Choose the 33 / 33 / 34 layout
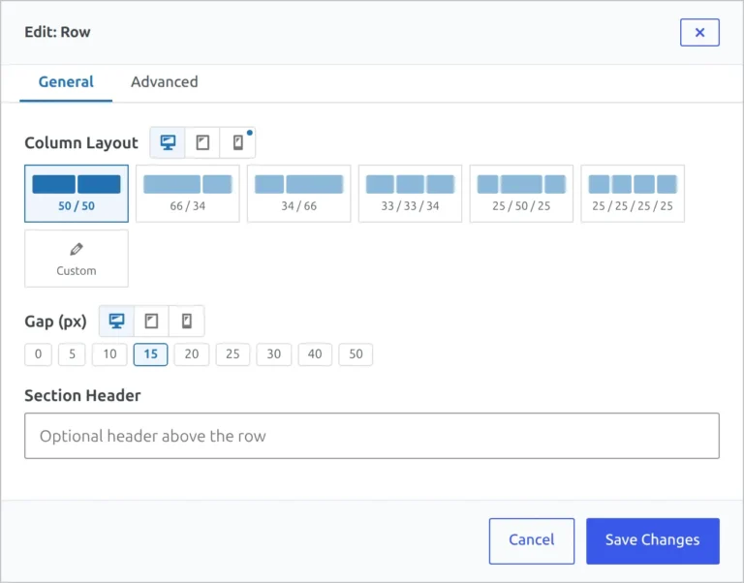The width and height of the screenshot is (744, 583). pos(410,193)
